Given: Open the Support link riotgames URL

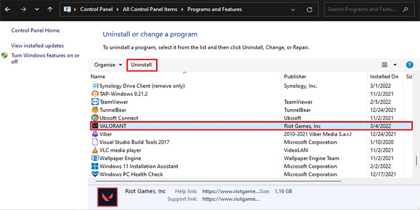Looking at the screenshot, I should click(x=231, y=199).
